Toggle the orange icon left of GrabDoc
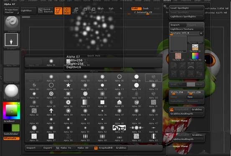This screenshot has height=156, width=231. [x=172, y=110]
